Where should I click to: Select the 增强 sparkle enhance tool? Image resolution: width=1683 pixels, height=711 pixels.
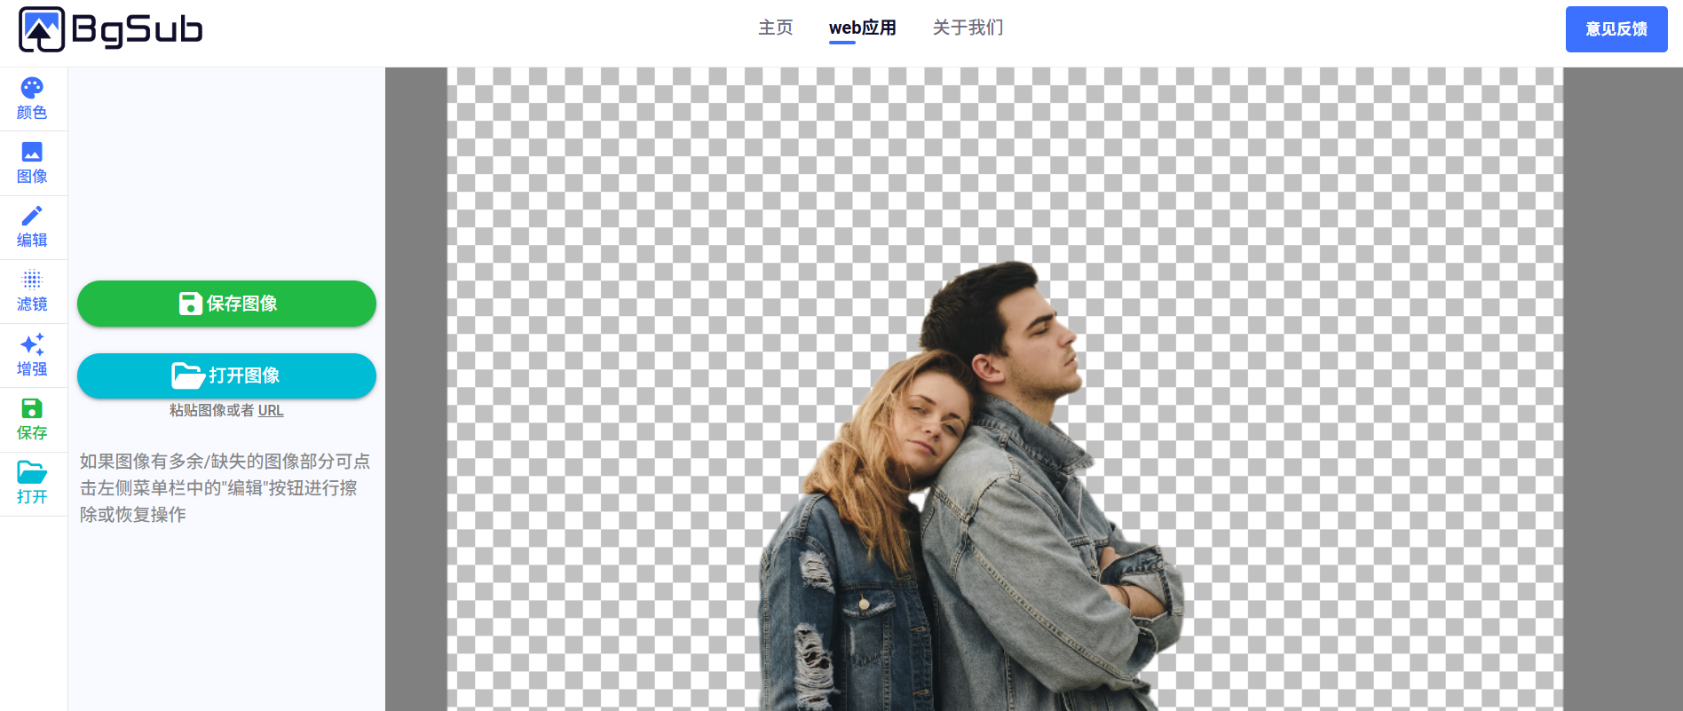pyautogui.click(x=33, y=355)
